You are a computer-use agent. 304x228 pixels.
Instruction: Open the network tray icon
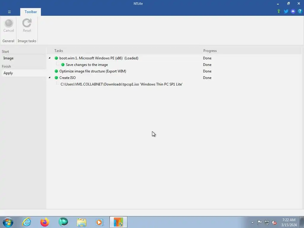pos(267,222)
